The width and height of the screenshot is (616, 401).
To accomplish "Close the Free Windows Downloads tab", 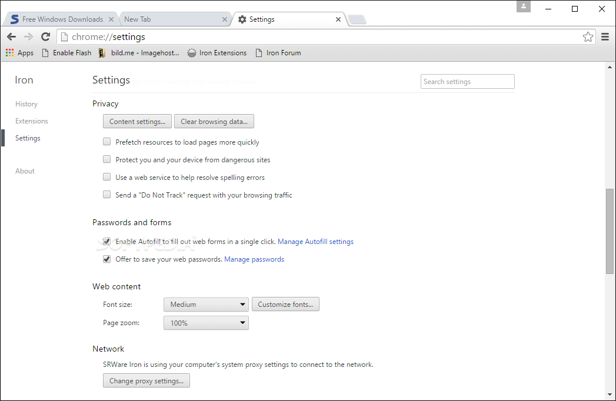I will (111, 19).
